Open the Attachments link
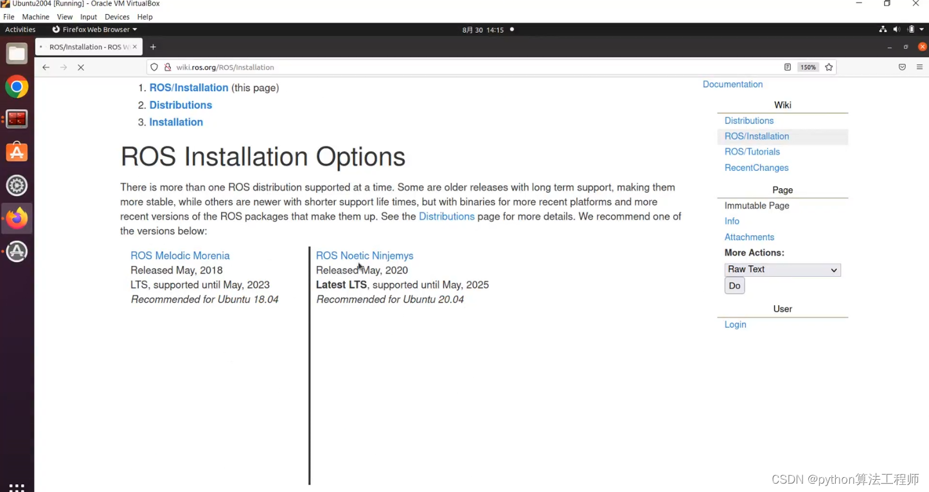The image size is (929, 492). point(749,237)
